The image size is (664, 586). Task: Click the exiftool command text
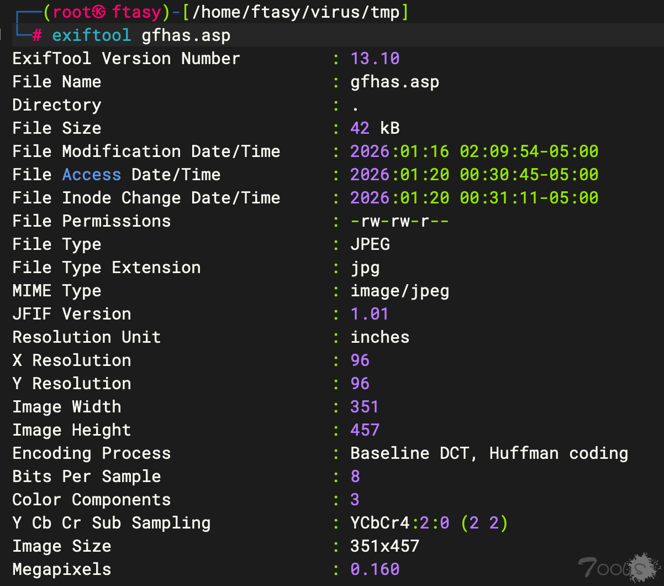point(92,36)
